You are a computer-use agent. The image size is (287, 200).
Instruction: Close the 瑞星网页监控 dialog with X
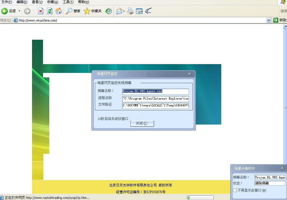pos(190,74)
